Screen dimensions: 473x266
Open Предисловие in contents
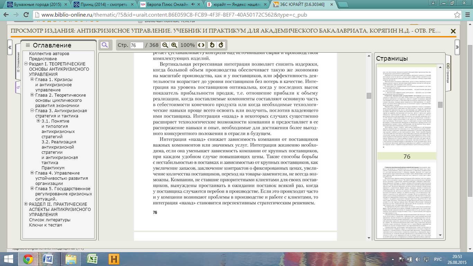click(x=43, y=59)
